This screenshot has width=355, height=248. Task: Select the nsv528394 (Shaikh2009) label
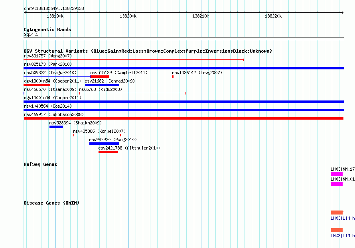pos(75,123)
